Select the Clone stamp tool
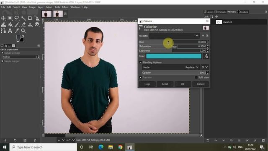The width and height of the screenshot is (268, 151). coord(30,24)
